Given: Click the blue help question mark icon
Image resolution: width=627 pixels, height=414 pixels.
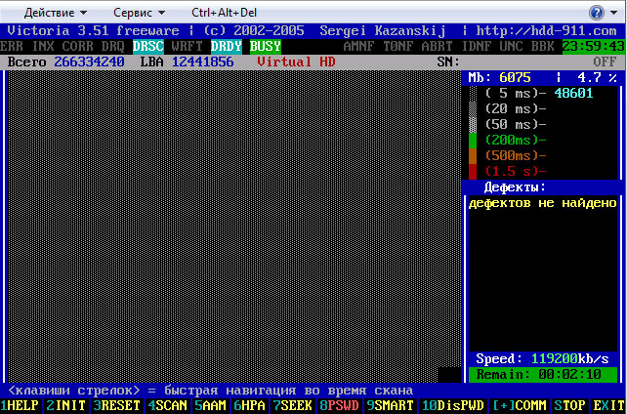Looking at the screenshot, I should [596, 14].
